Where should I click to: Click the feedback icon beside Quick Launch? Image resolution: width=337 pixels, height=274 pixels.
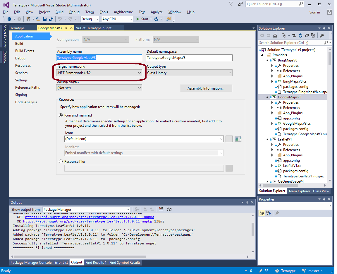[x=240, y=4]
